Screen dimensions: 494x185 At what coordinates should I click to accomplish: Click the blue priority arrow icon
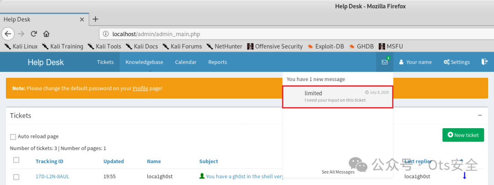point(464,175)
